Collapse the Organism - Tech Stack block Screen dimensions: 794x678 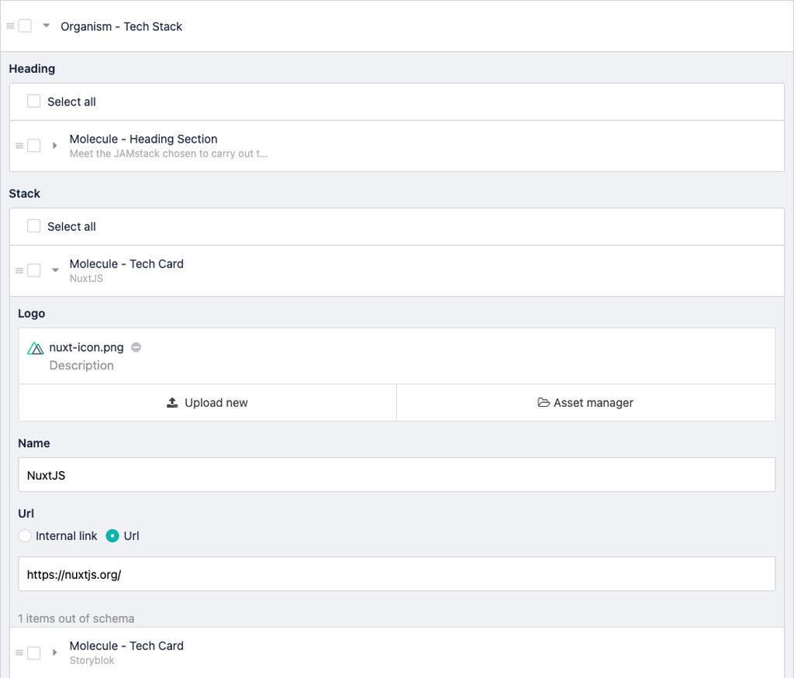click(46, 26)
